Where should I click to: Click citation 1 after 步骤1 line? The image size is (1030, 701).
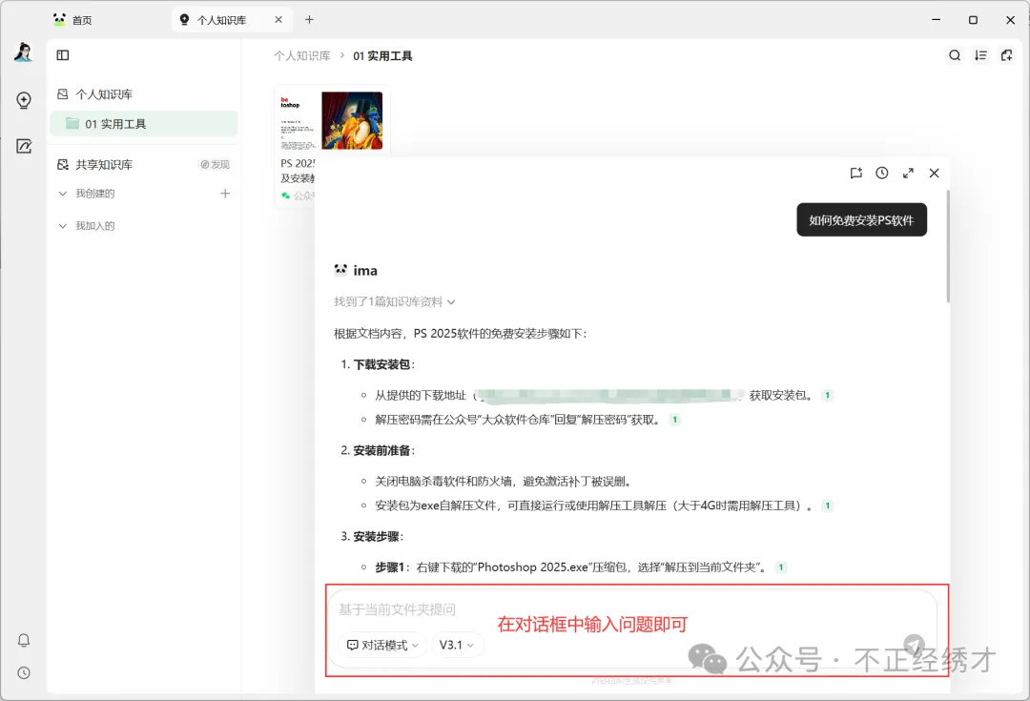(x=780, y=567)
